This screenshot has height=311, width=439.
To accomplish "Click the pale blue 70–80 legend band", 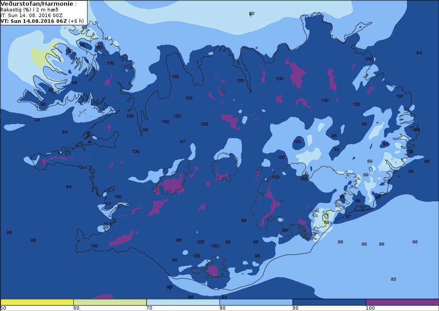I will click(183, 302).
